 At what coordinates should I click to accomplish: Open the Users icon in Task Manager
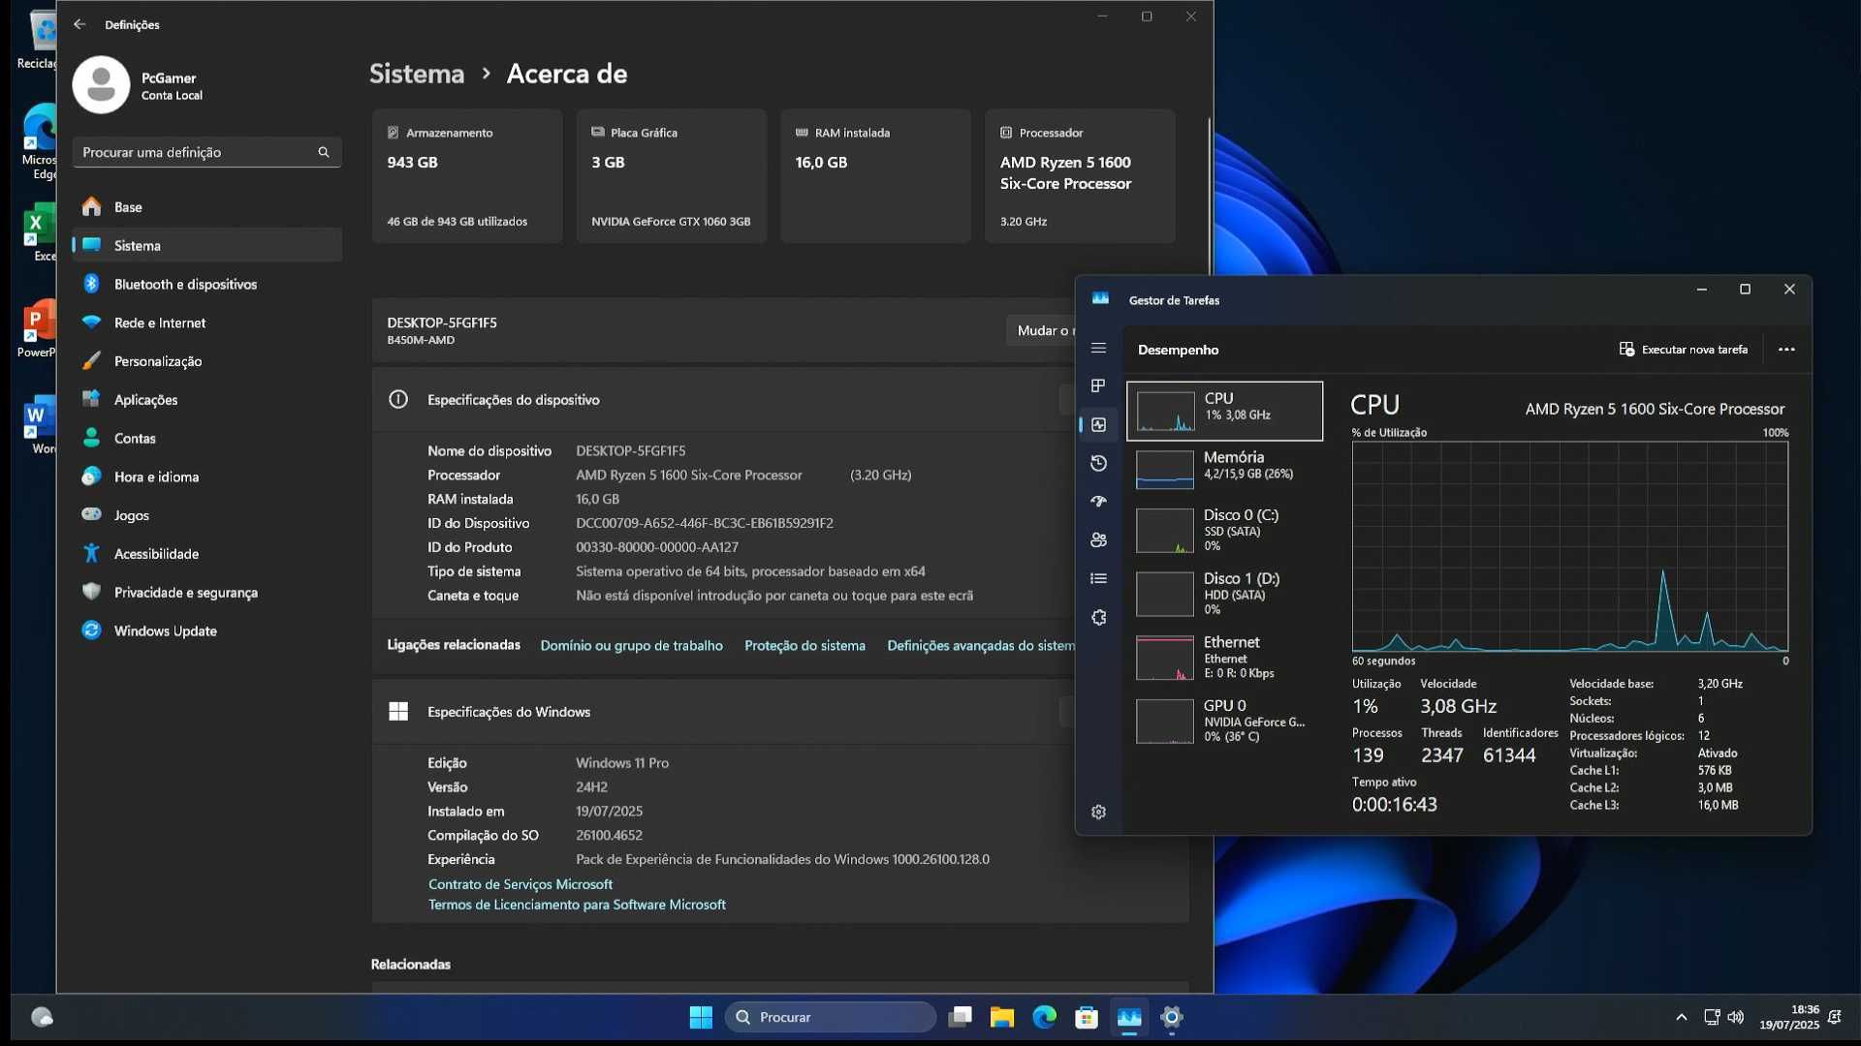coord(1098,540)
